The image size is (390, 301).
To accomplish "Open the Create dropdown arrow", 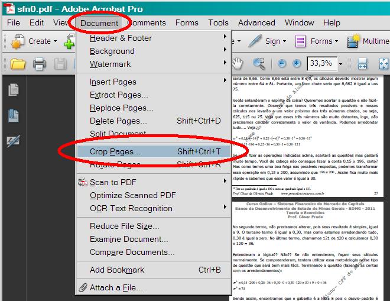I will pos(55,41).
